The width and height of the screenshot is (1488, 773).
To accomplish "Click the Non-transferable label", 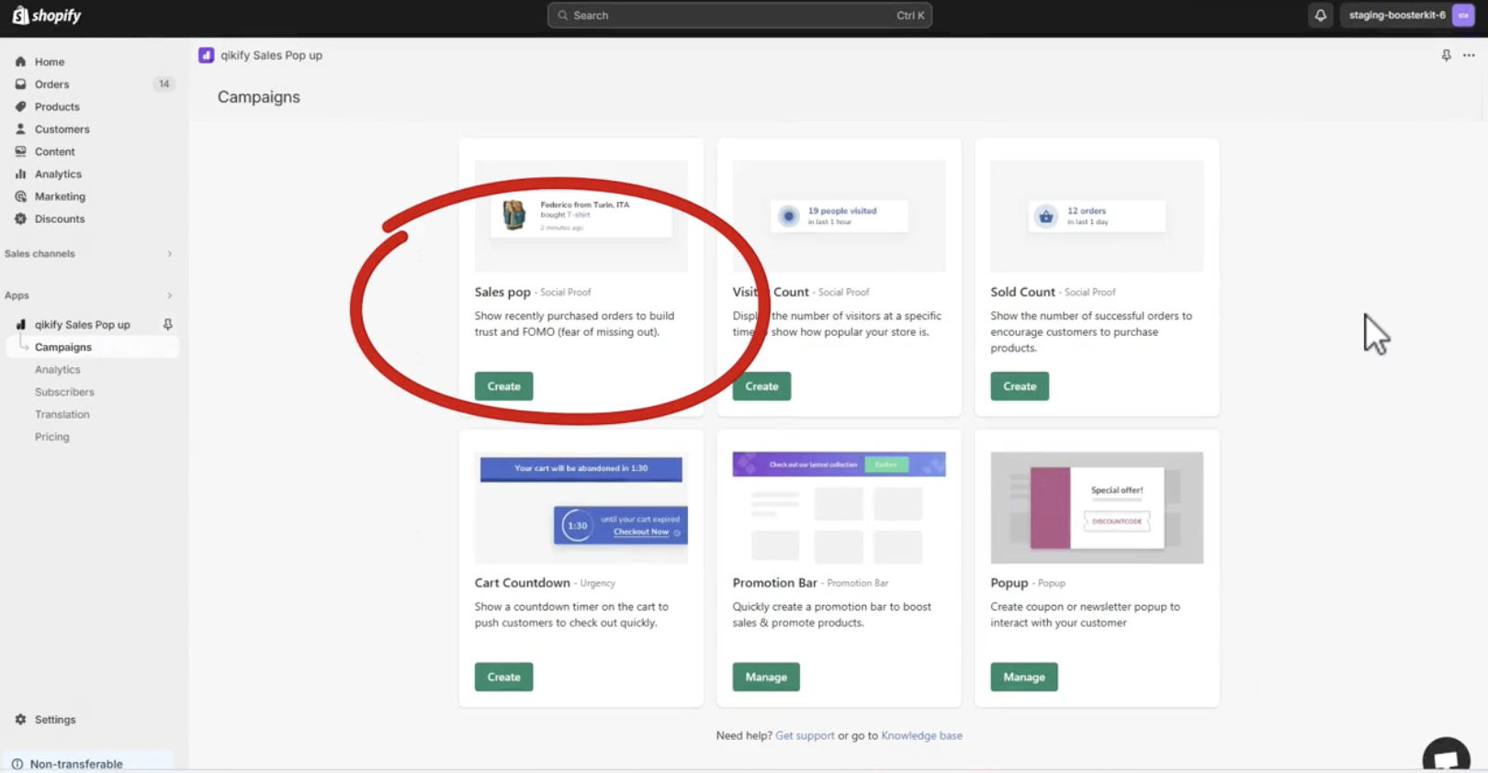I will [76, 764].
